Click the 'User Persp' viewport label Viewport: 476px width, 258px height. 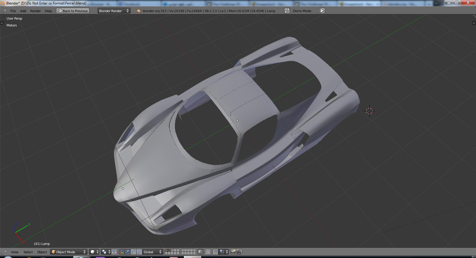pyautogui.click(x=14, y=18)
